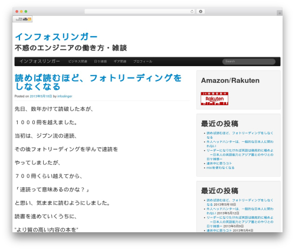The image size is (295, 250).
Task: Click the Search field in the nav bar
Action: click(x=249, y=61)
